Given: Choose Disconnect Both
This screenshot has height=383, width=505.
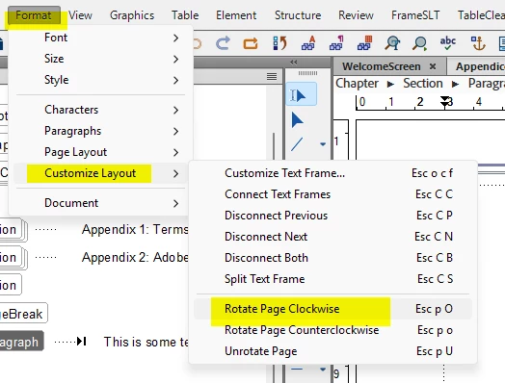Looking at the screenshot, I should pos(333,258).
